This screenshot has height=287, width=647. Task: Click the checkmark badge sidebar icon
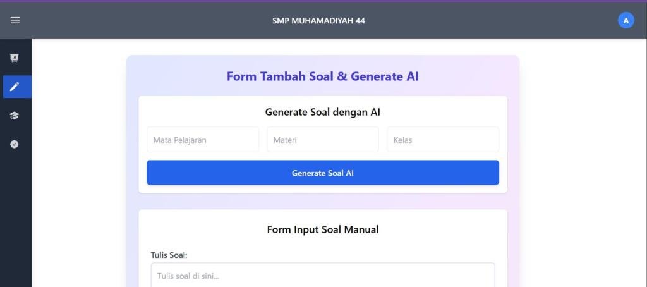click(x=15, y=144)
